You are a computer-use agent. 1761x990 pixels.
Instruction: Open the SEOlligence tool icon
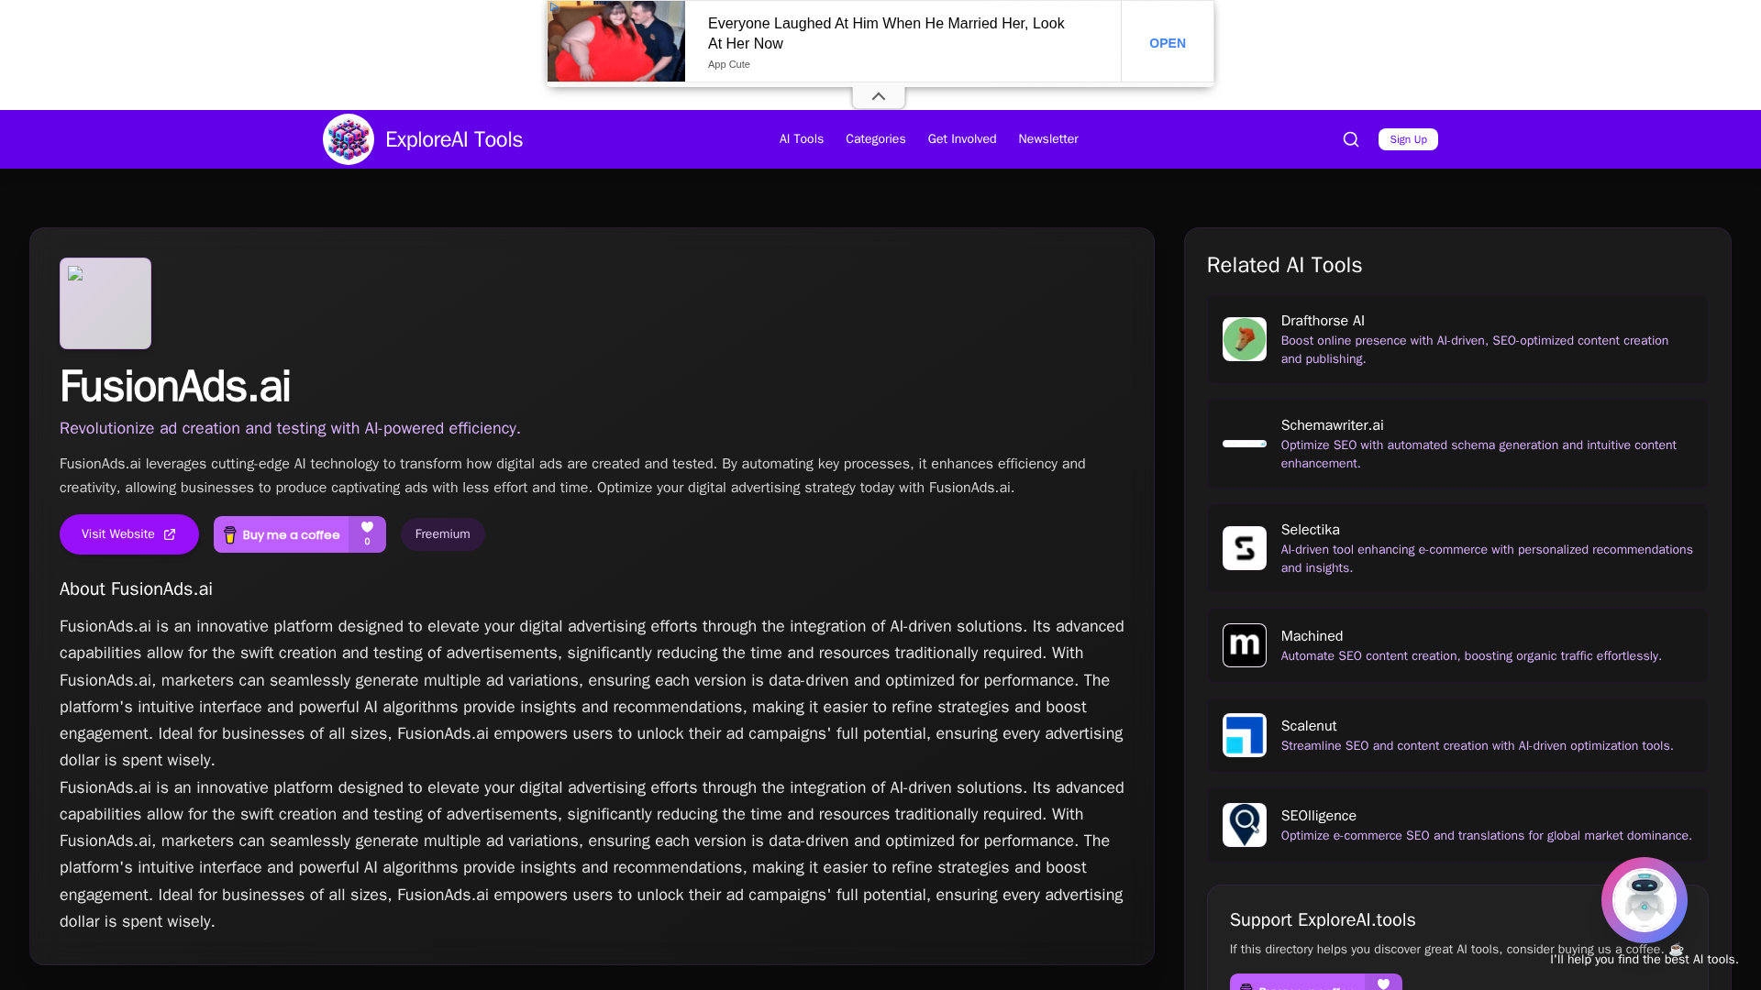(x=1244, y=825)
